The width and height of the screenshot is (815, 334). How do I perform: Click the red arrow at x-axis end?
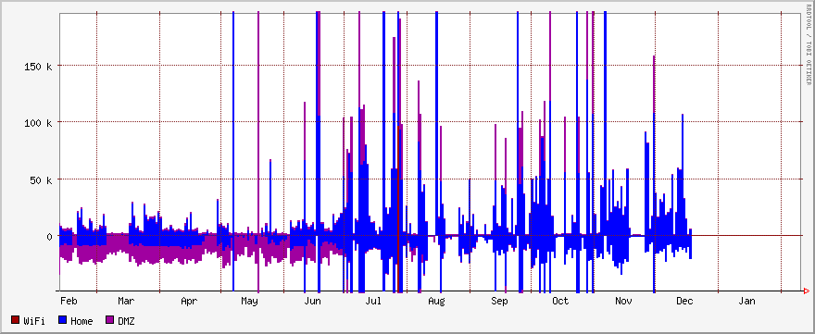coord(806,291)
